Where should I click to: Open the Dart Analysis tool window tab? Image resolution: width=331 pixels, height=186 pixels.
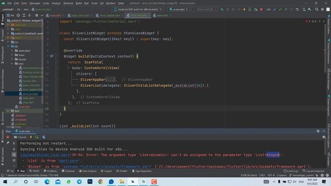87,171
